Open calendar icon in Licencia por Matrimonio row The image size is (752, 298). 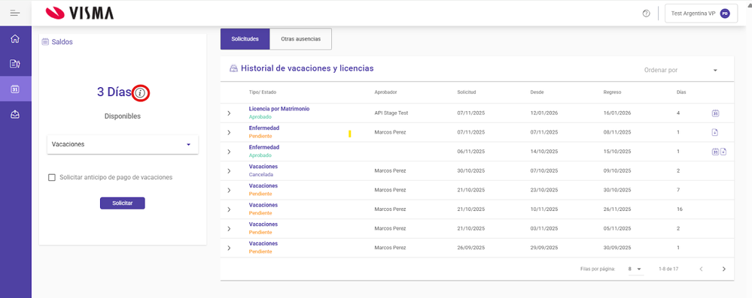click(715, 113)
